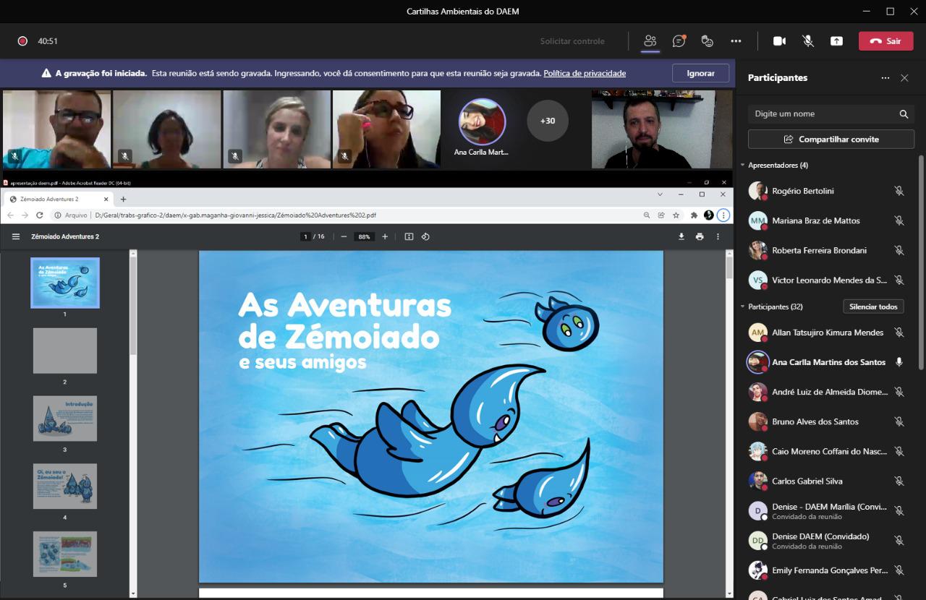Open Participantes panel more options ellipsis
The width and height of the screenshot is (926, 600).
[885, 78]
